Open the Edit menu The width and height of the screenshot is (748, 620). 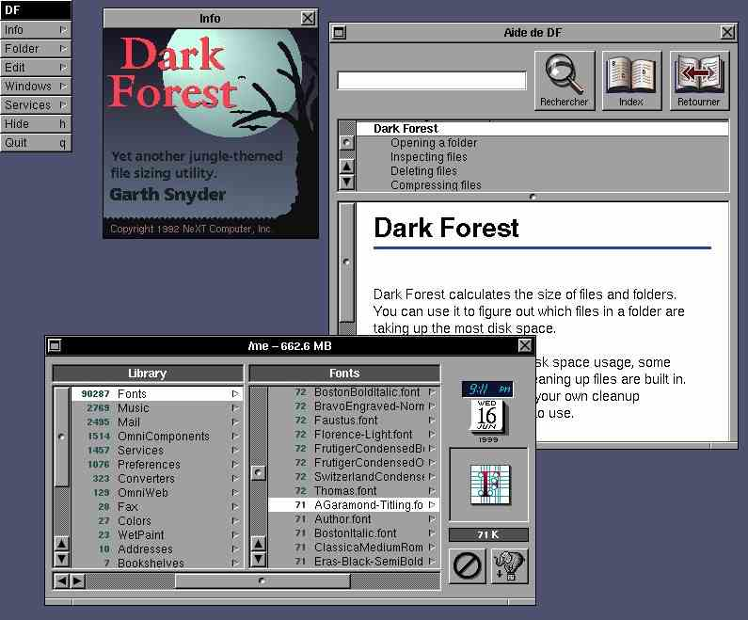pyautogui.click(x=36, y=67)
